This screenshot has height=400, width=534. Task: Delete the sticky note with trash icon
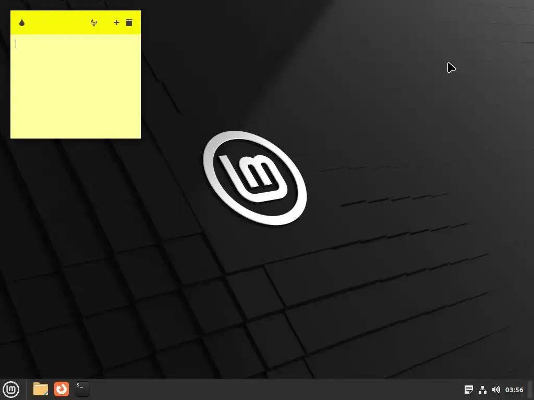click(x=129, y=22)
